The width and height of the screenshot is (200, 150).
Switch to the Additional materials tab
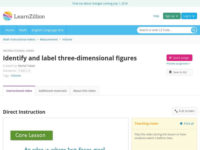coord(53,91)
